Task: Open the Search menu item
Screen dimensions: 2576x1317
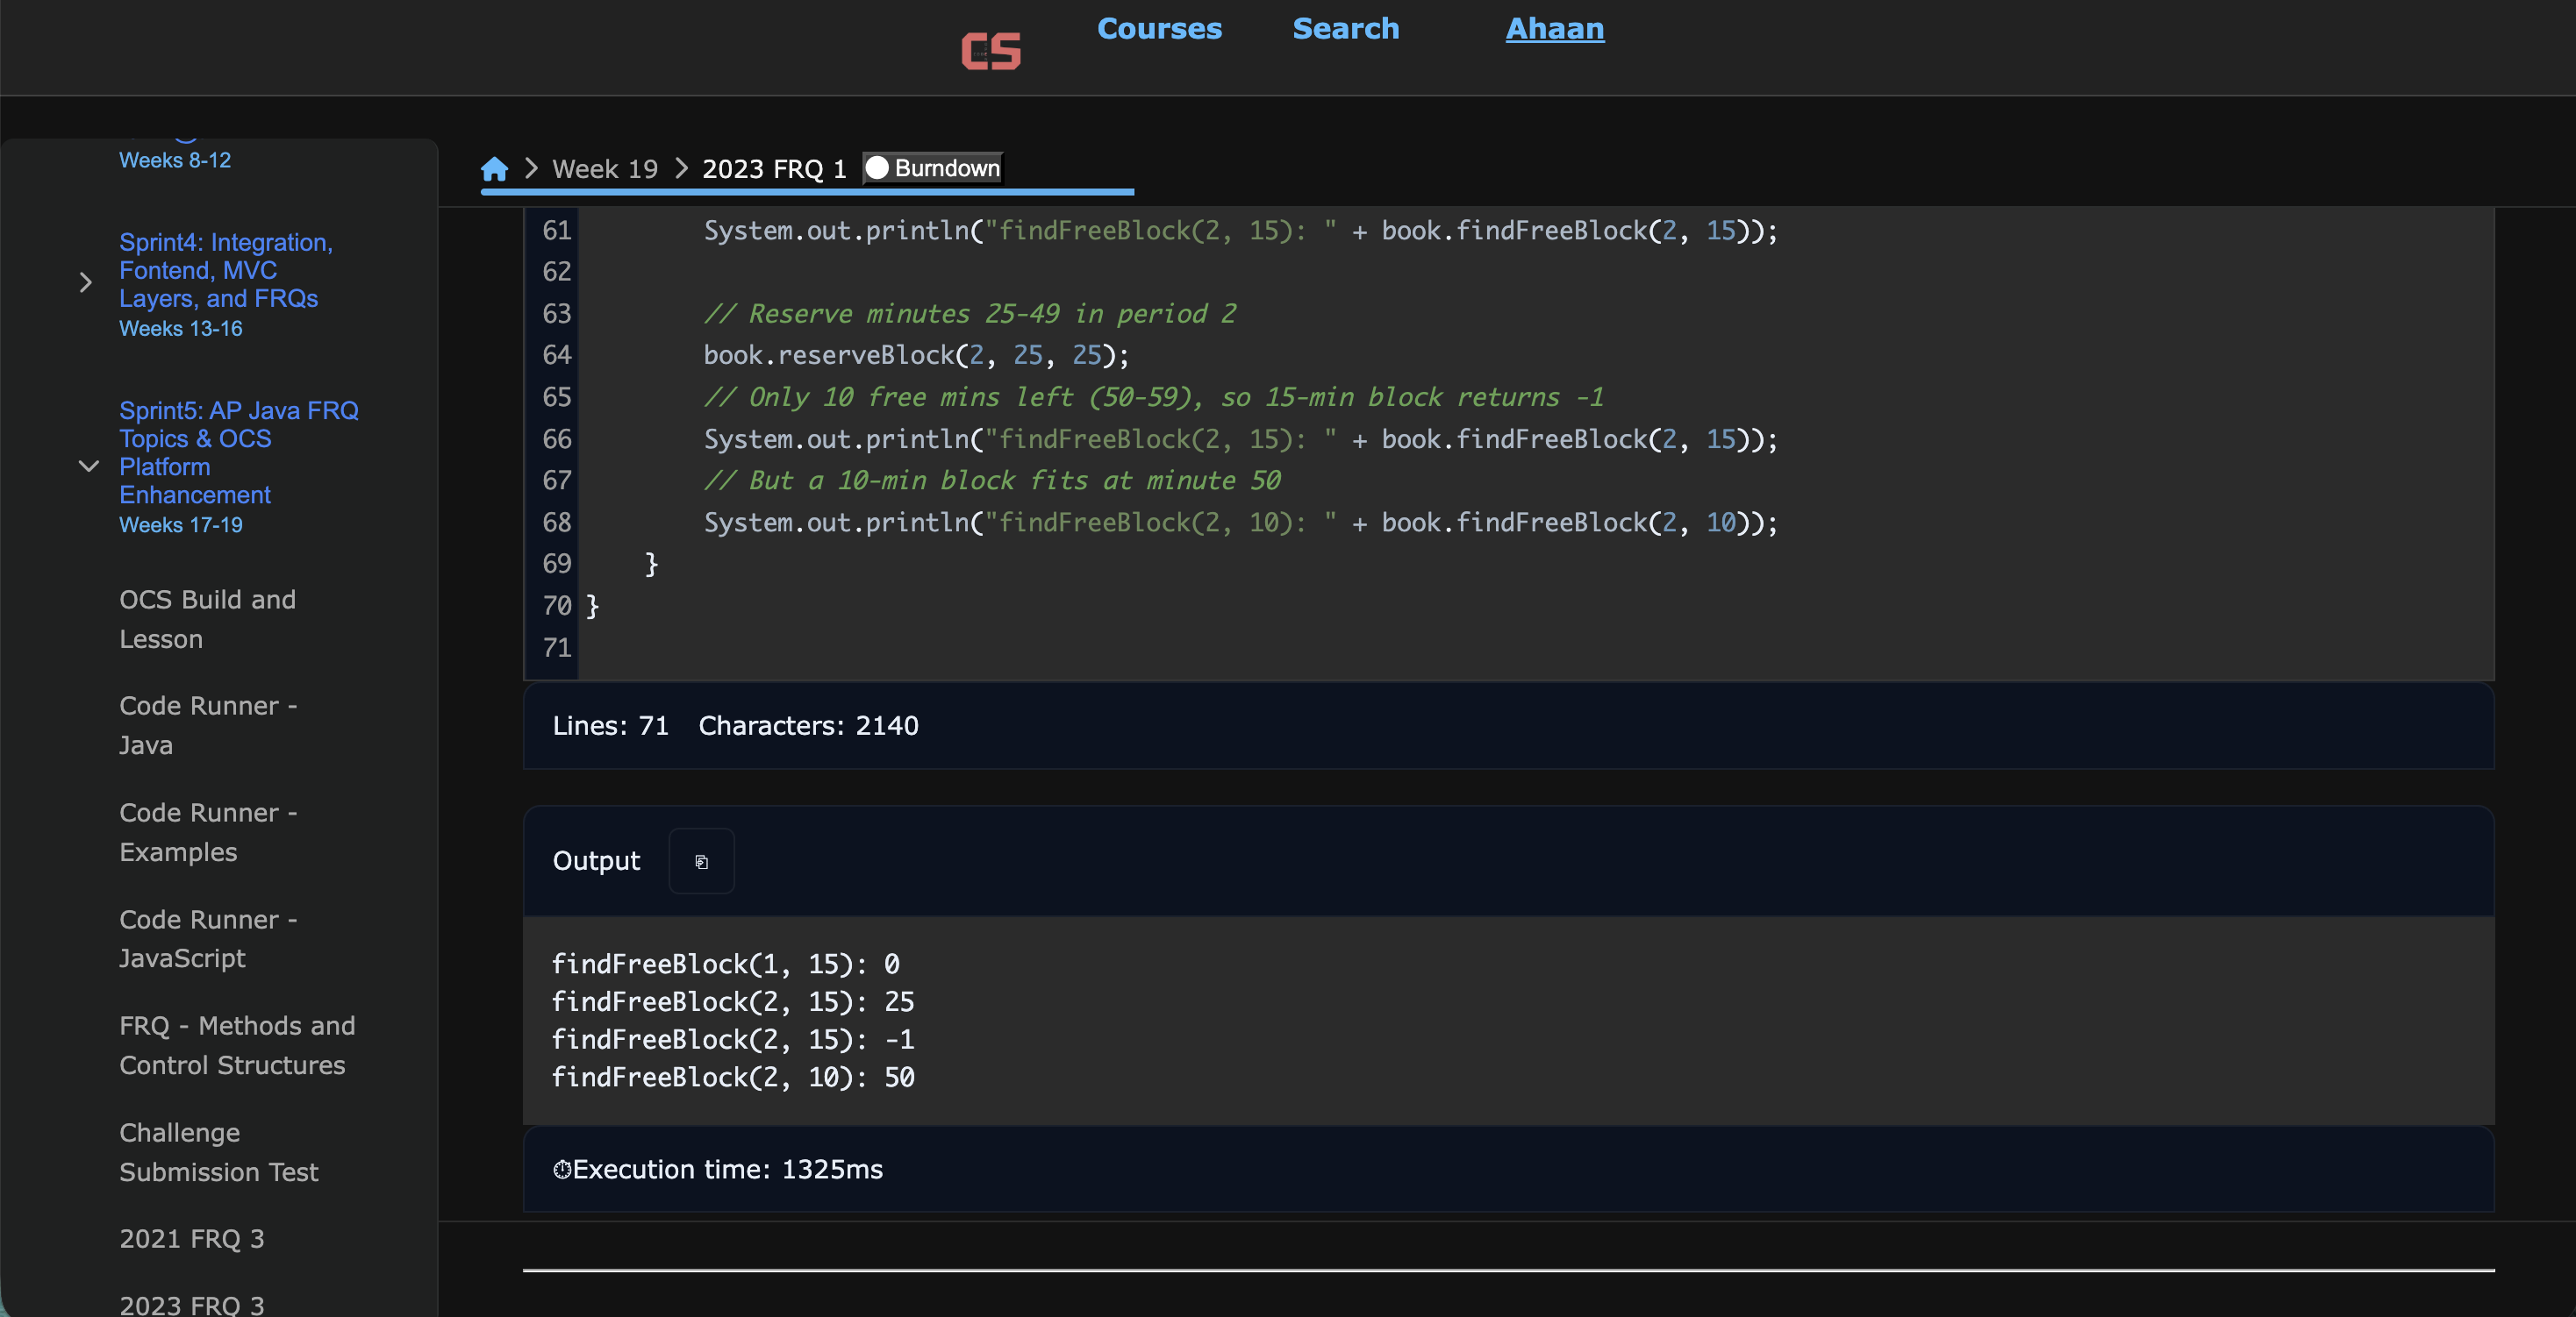Action: tap(1345, 29)
